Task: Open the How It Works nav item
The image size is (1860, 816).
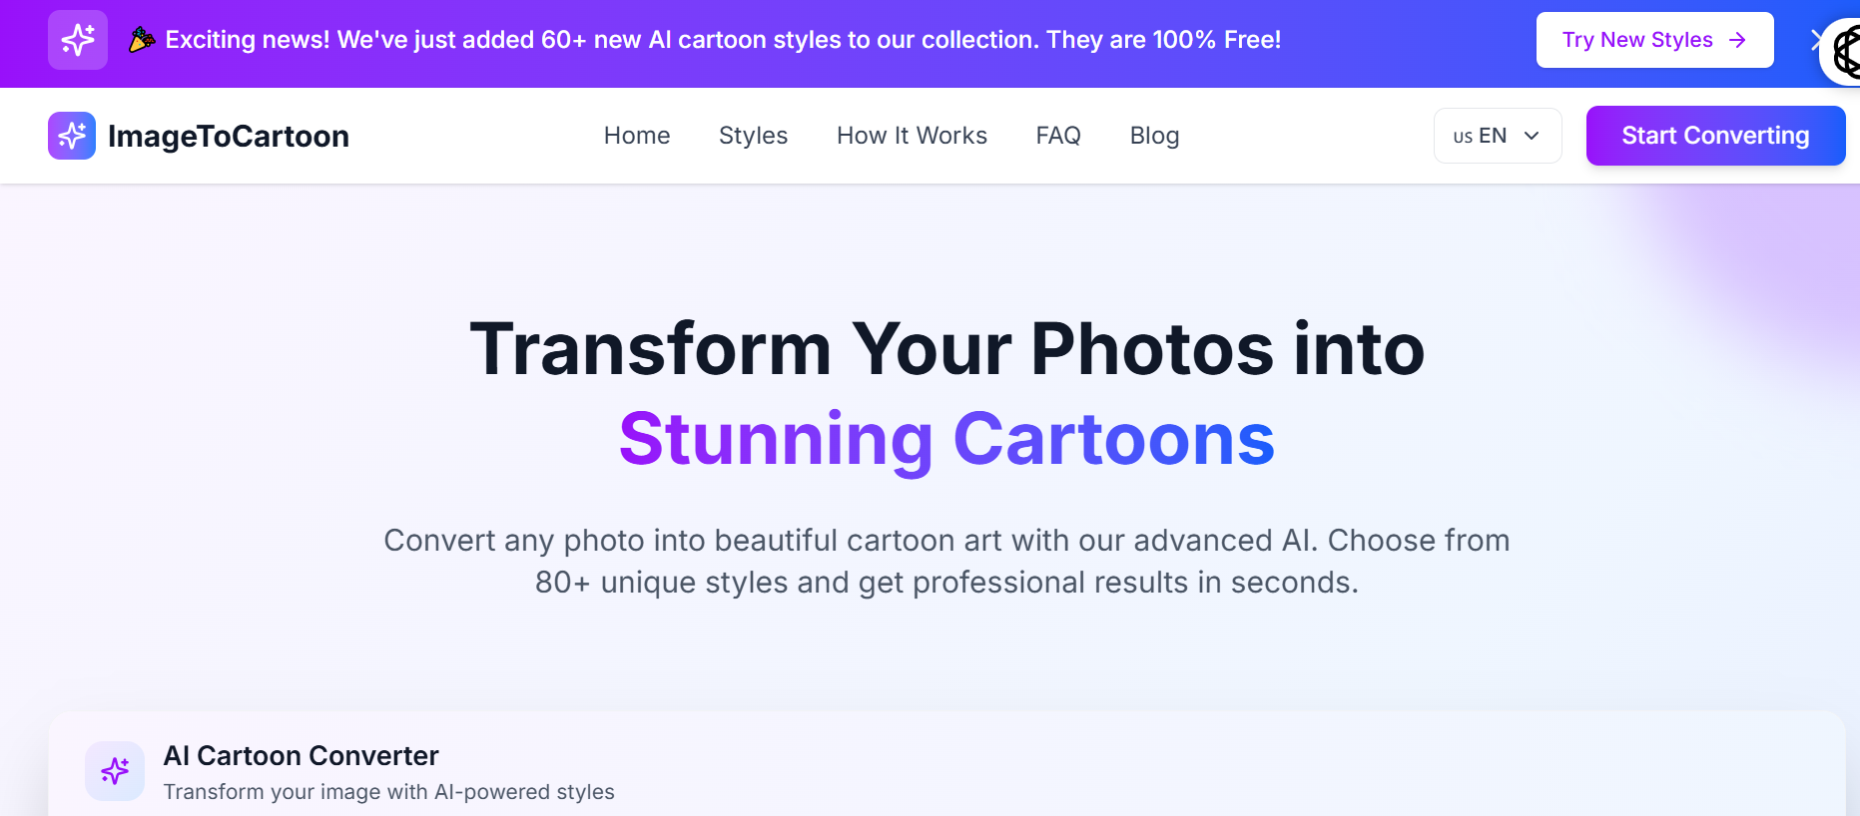Action: pyautogui.click(x=912, y=136)
